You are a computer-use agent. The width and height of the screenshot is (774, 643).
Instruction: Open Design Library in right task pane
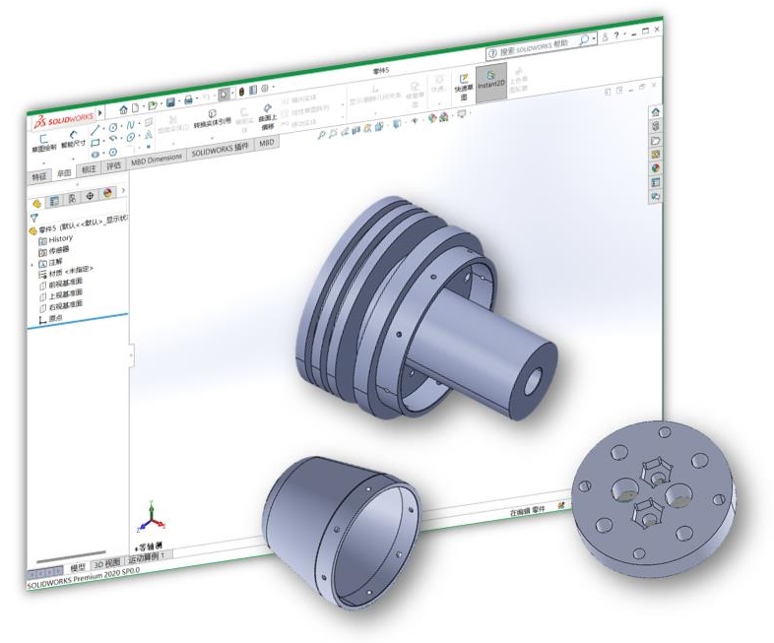tap(656, 126)
